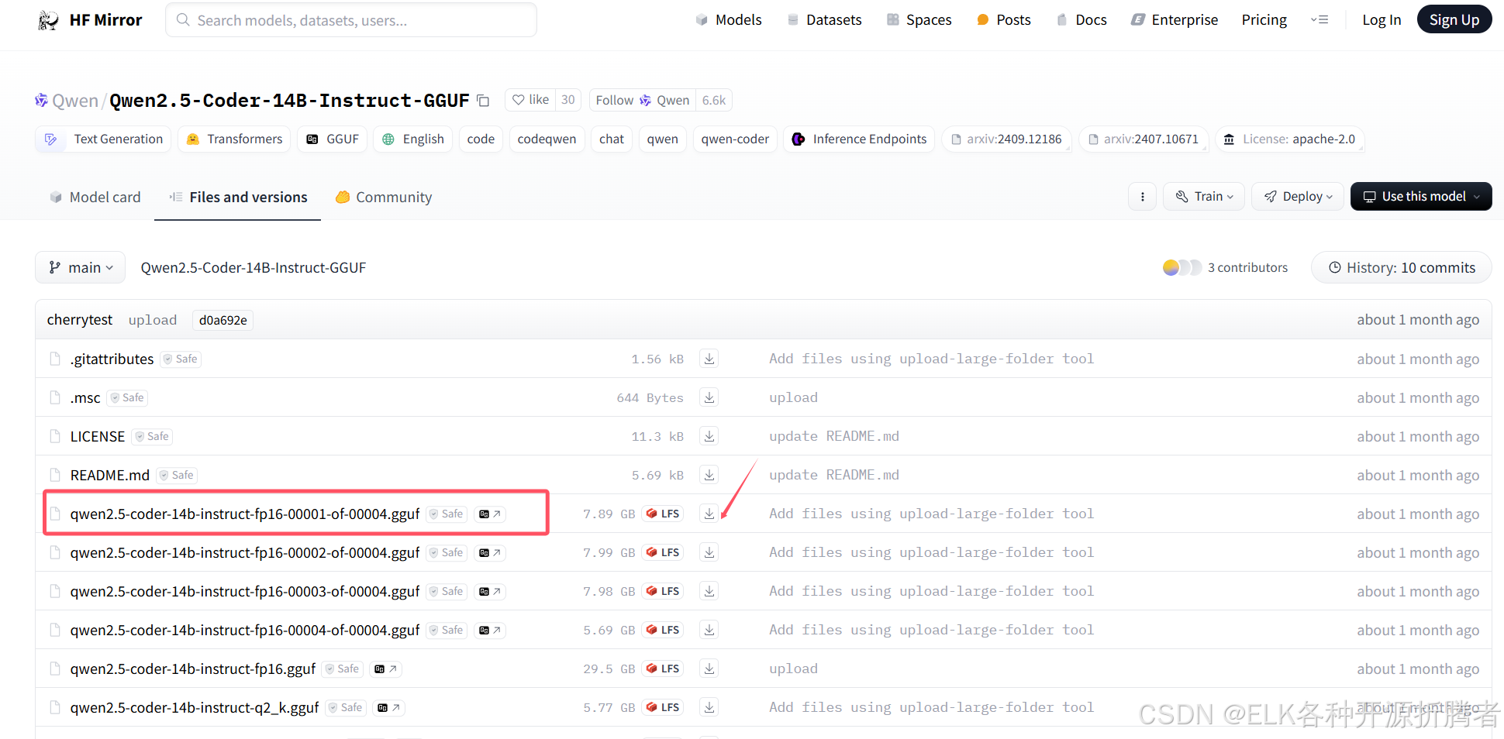The image size is (1504, 739).
Task: Click the 3 contributors text
Action: coord(1247,267)
